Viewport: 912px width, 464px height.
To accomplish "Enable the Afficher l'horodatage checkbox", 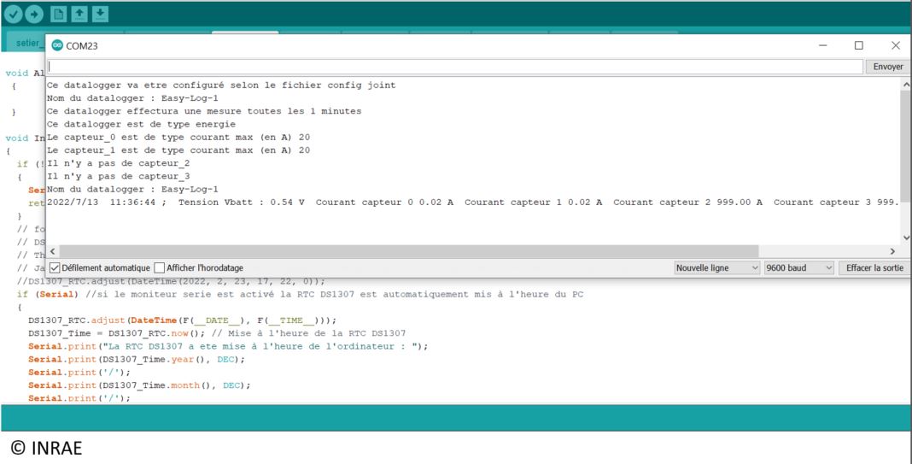I will tap(160, 267).
